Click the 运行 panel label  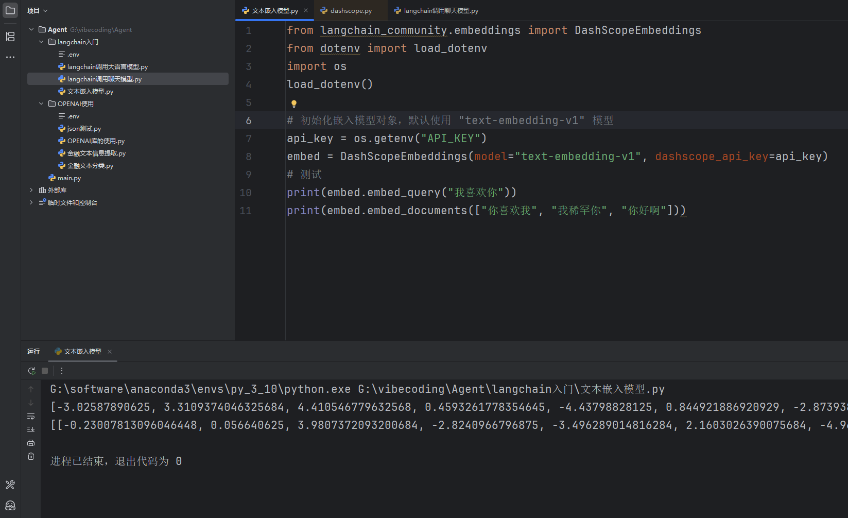tap(33, 352)
